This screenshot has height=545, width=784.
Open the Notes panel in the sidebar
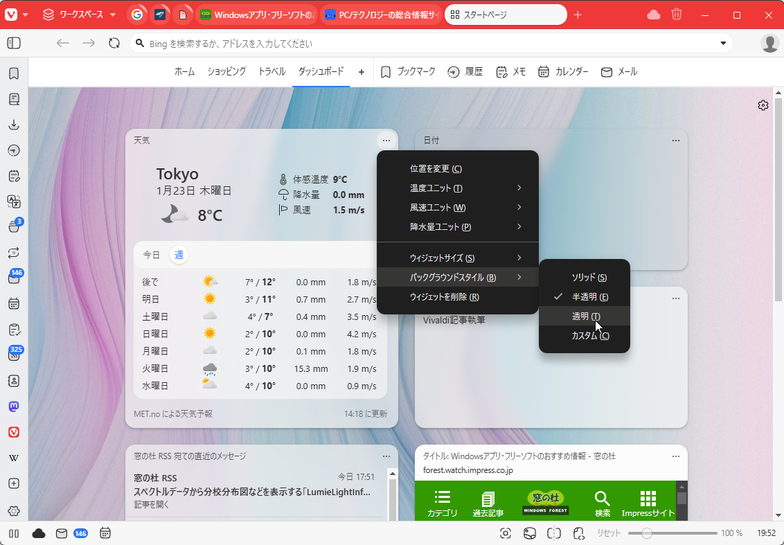[x=13, y=176]
